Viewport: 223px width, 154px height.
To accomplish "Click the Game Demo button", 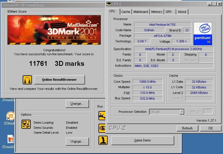I will click(143, 140).
